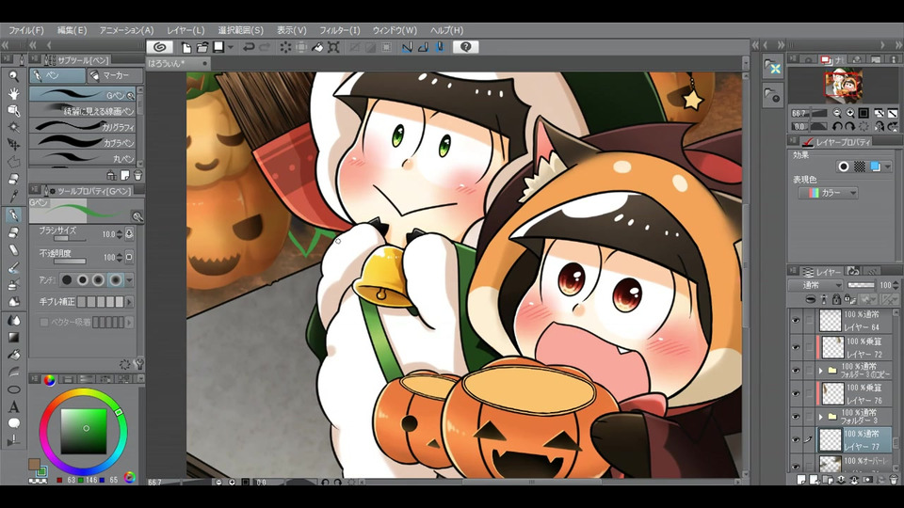This screenshot has width=904, height=508.
Task: Enable ベクター吸着 checkbox
Action: [44, 323]
